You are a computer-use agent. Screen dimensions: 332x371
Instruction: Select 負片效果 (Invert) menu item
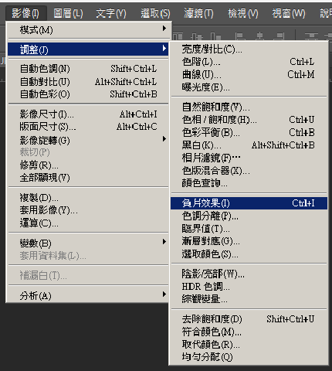249,203
